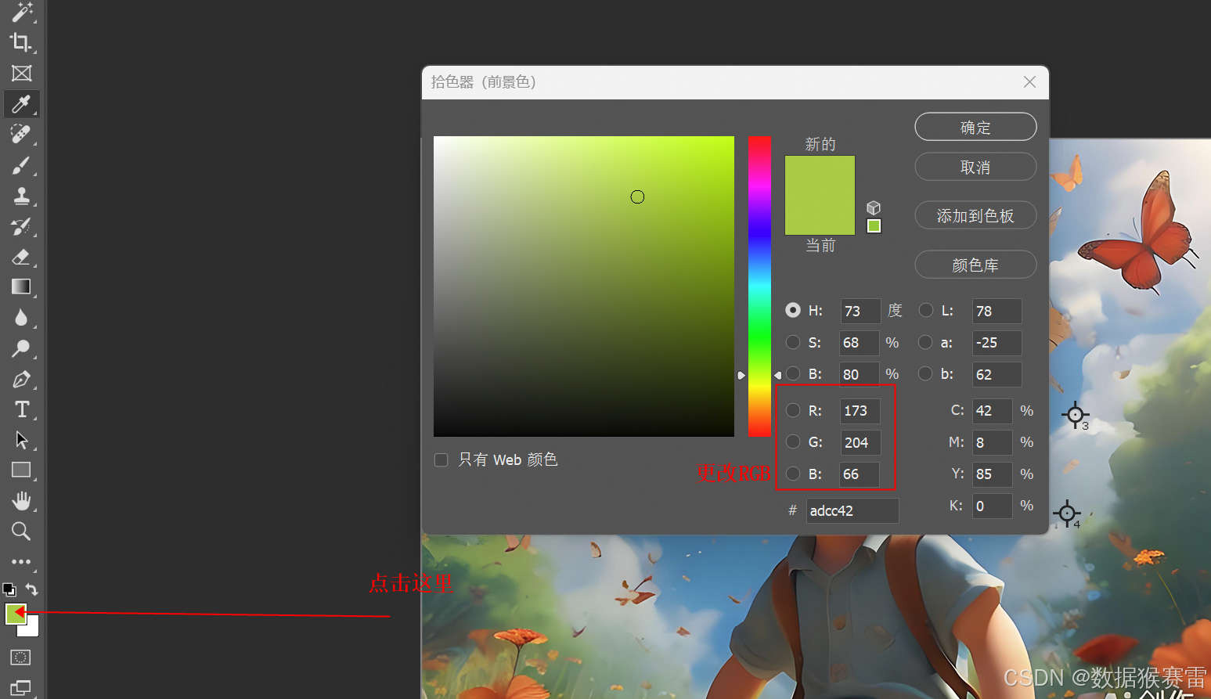The width and height of the screenshot is (1211, 699).
Task: Open the Edit Toolbar three-dots menu
Action: click(x=21, y=562)
